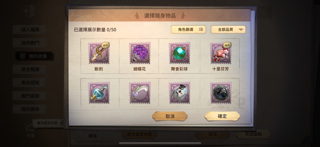This screenshot has width=320, height=147.
Task: Click the 完成編輯 button behind dialog
Action: point(253,134)
